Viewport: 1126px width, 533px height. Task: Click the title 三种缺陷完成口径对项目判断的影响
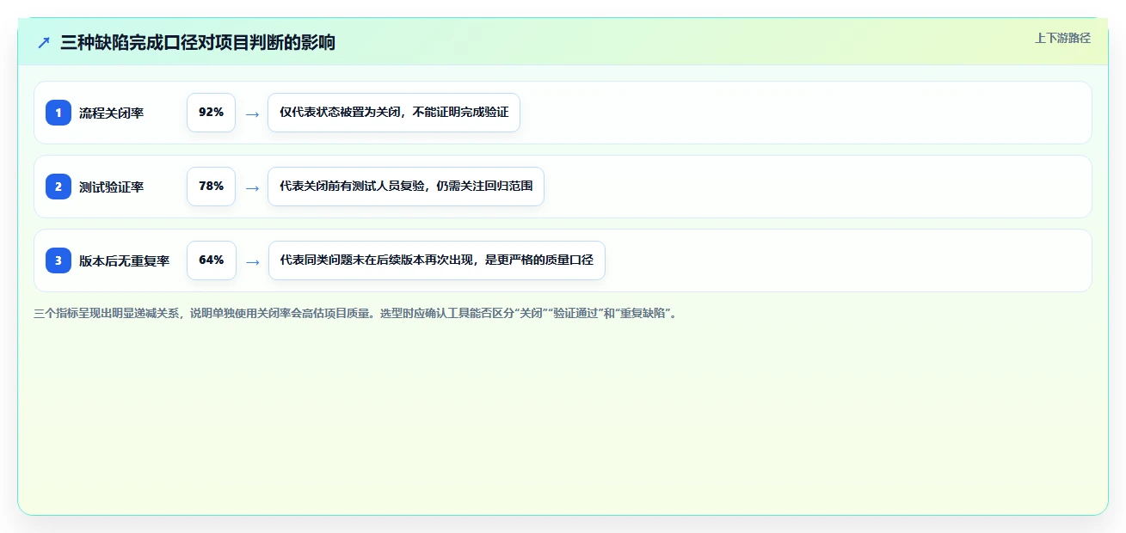[x=198, y=42]
